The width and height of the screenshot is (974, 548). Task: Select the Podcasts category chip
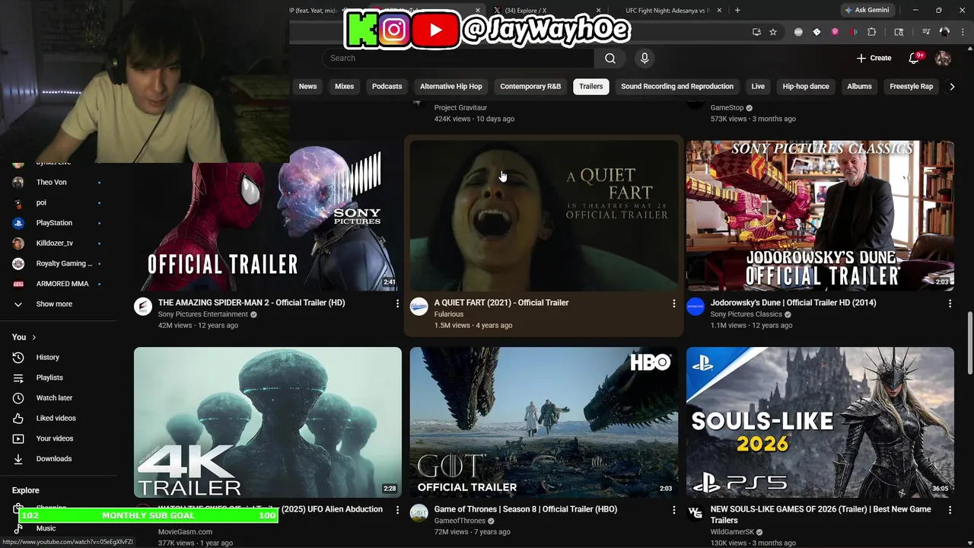[x=387, y=87]
